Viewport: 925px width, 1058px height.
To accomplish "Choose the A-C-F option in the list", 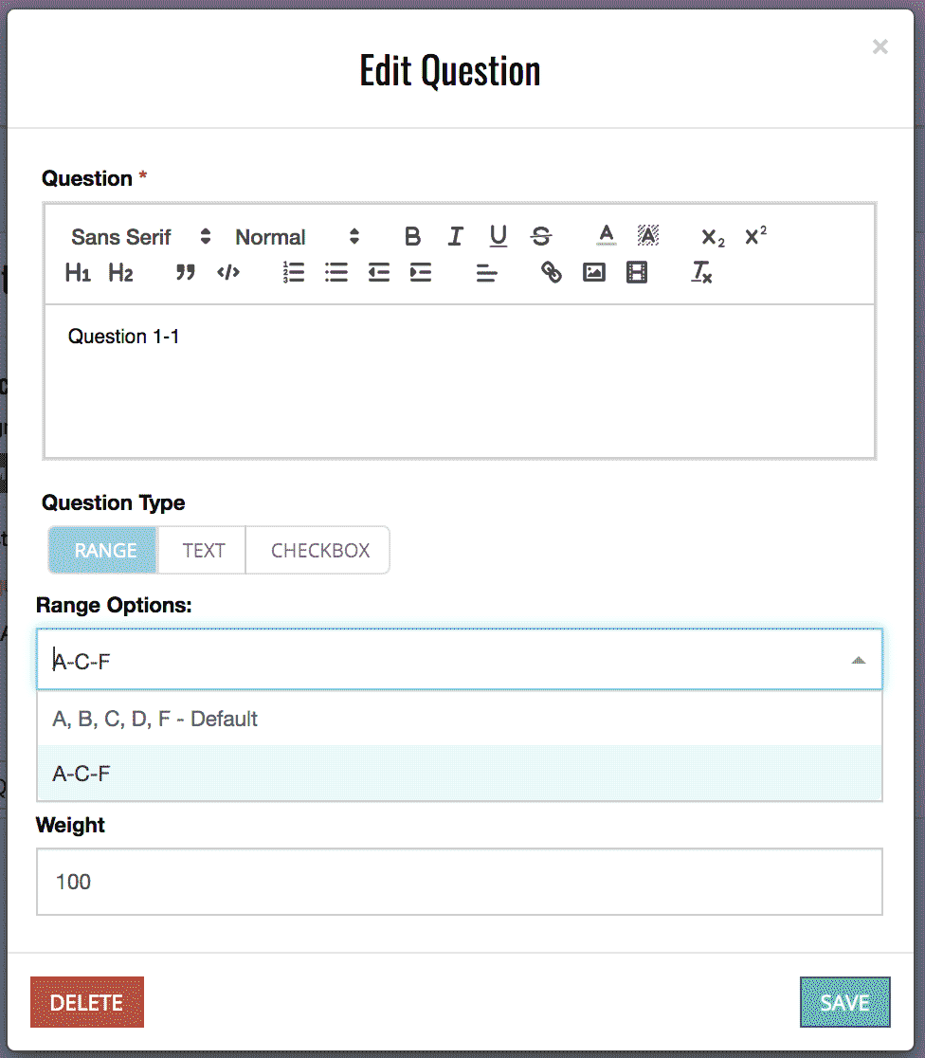I will (x=460, y=774).
